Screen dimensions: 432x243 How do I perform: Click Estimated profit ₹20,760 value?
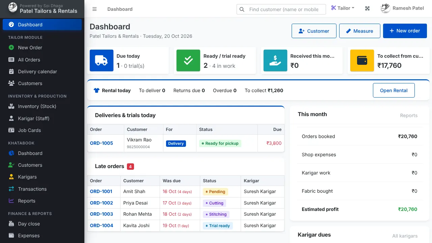[x=407, y=209]
